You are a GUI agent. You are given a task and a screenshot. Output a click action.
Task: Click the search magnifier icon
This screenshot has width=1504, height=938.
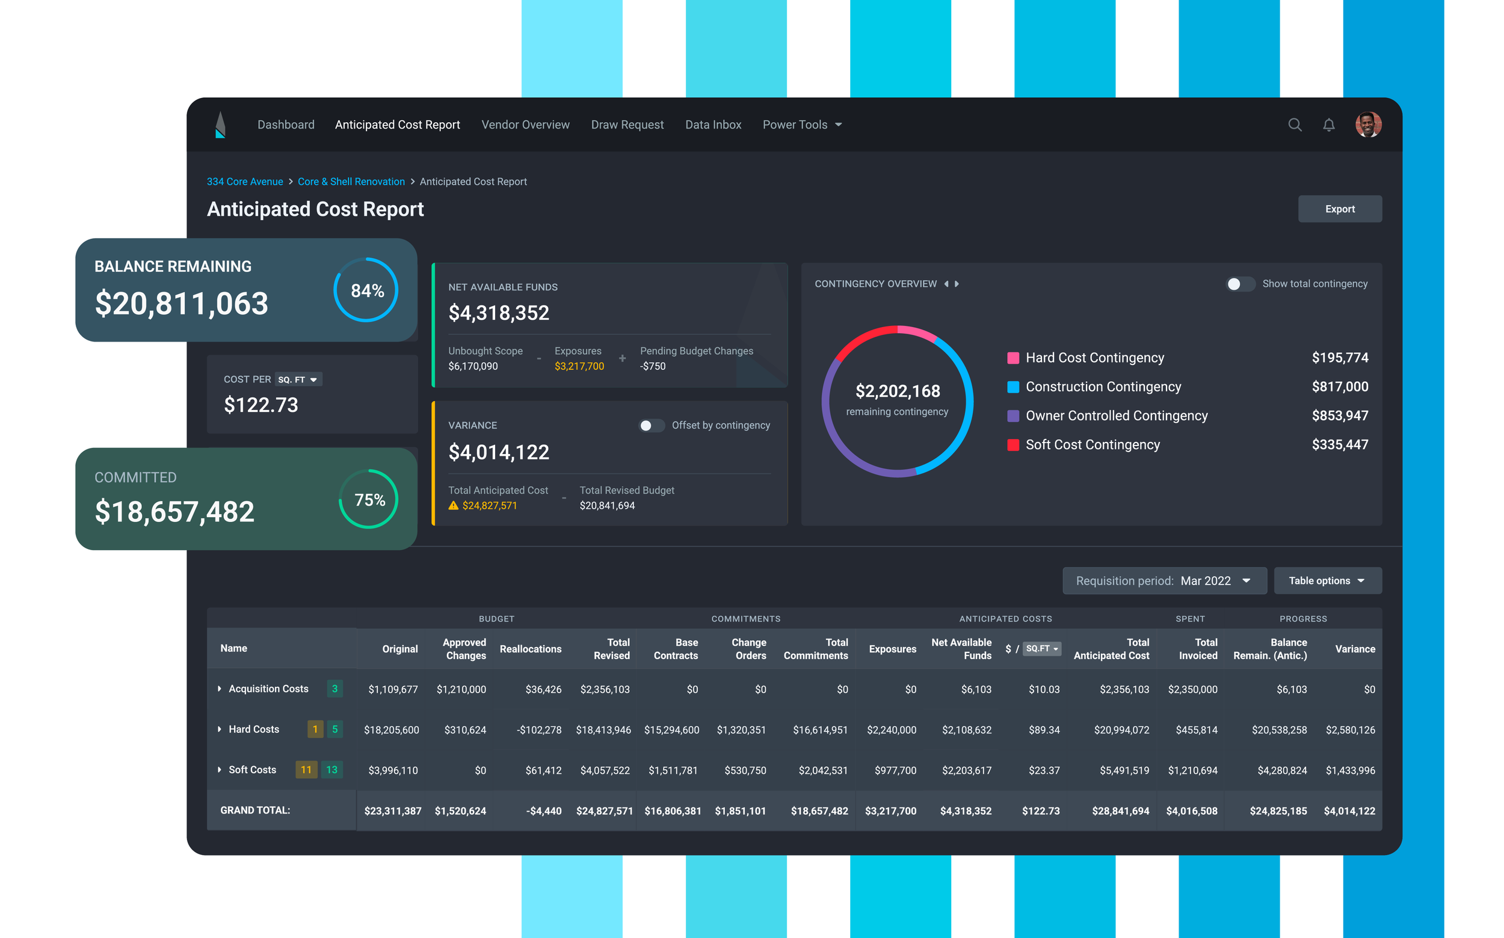[1294, 124]
